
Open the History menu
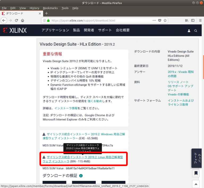point(34,8)
